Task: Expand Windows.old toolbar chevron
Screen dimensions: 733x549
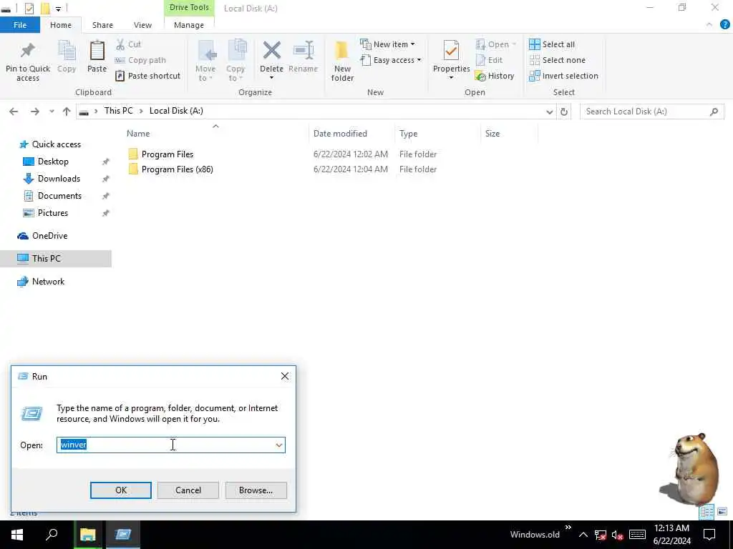Action: (x=568, y=528)
